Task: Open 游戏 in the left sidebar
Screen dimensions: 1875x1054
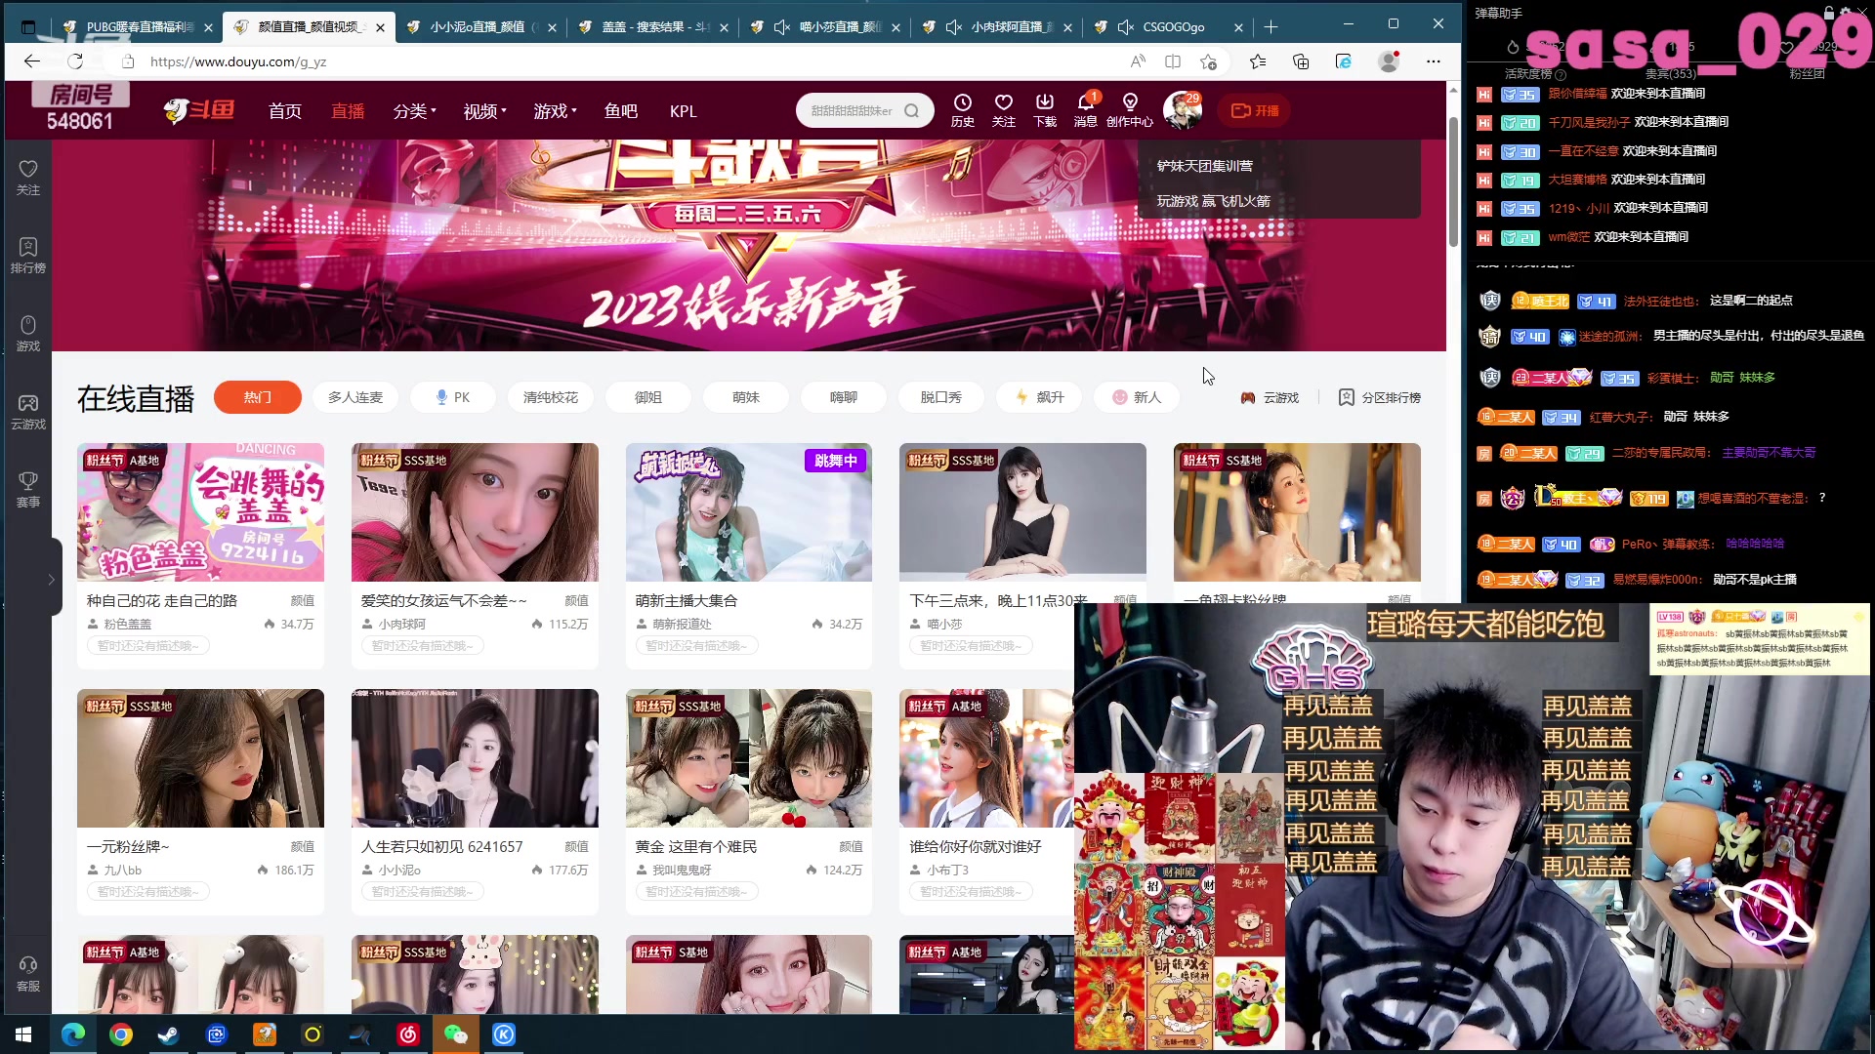Action: [x=28, y=334]
